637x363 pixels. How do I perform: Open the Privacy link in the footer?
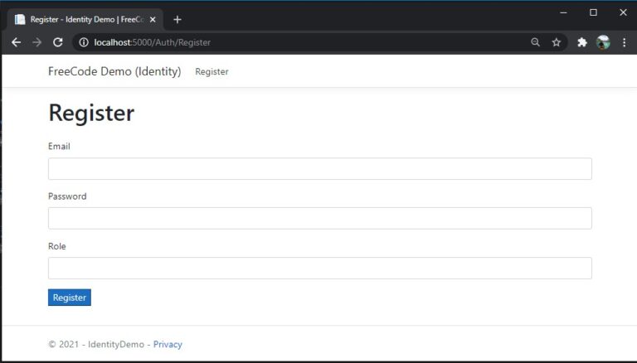(168, 344)
